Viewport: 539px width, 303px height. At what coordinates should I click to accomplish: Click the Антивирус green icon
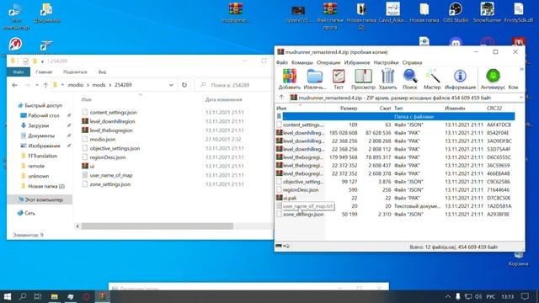pos(493,76)
